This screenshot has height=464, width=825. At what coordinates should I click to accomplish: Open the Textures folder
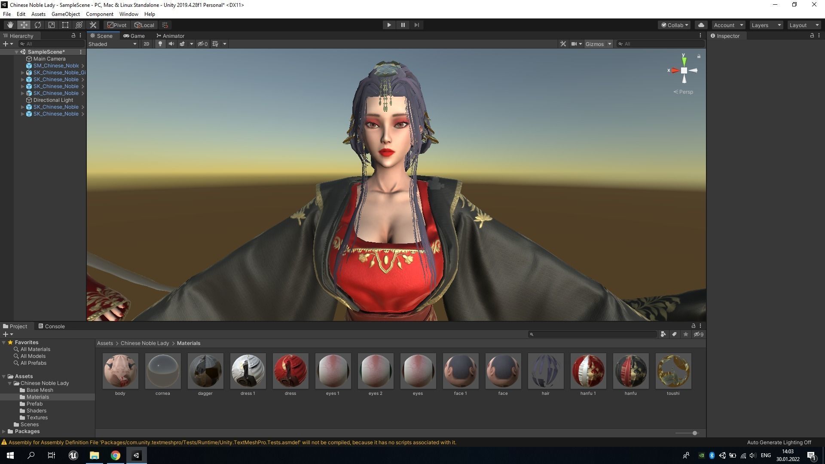[37, 418]
